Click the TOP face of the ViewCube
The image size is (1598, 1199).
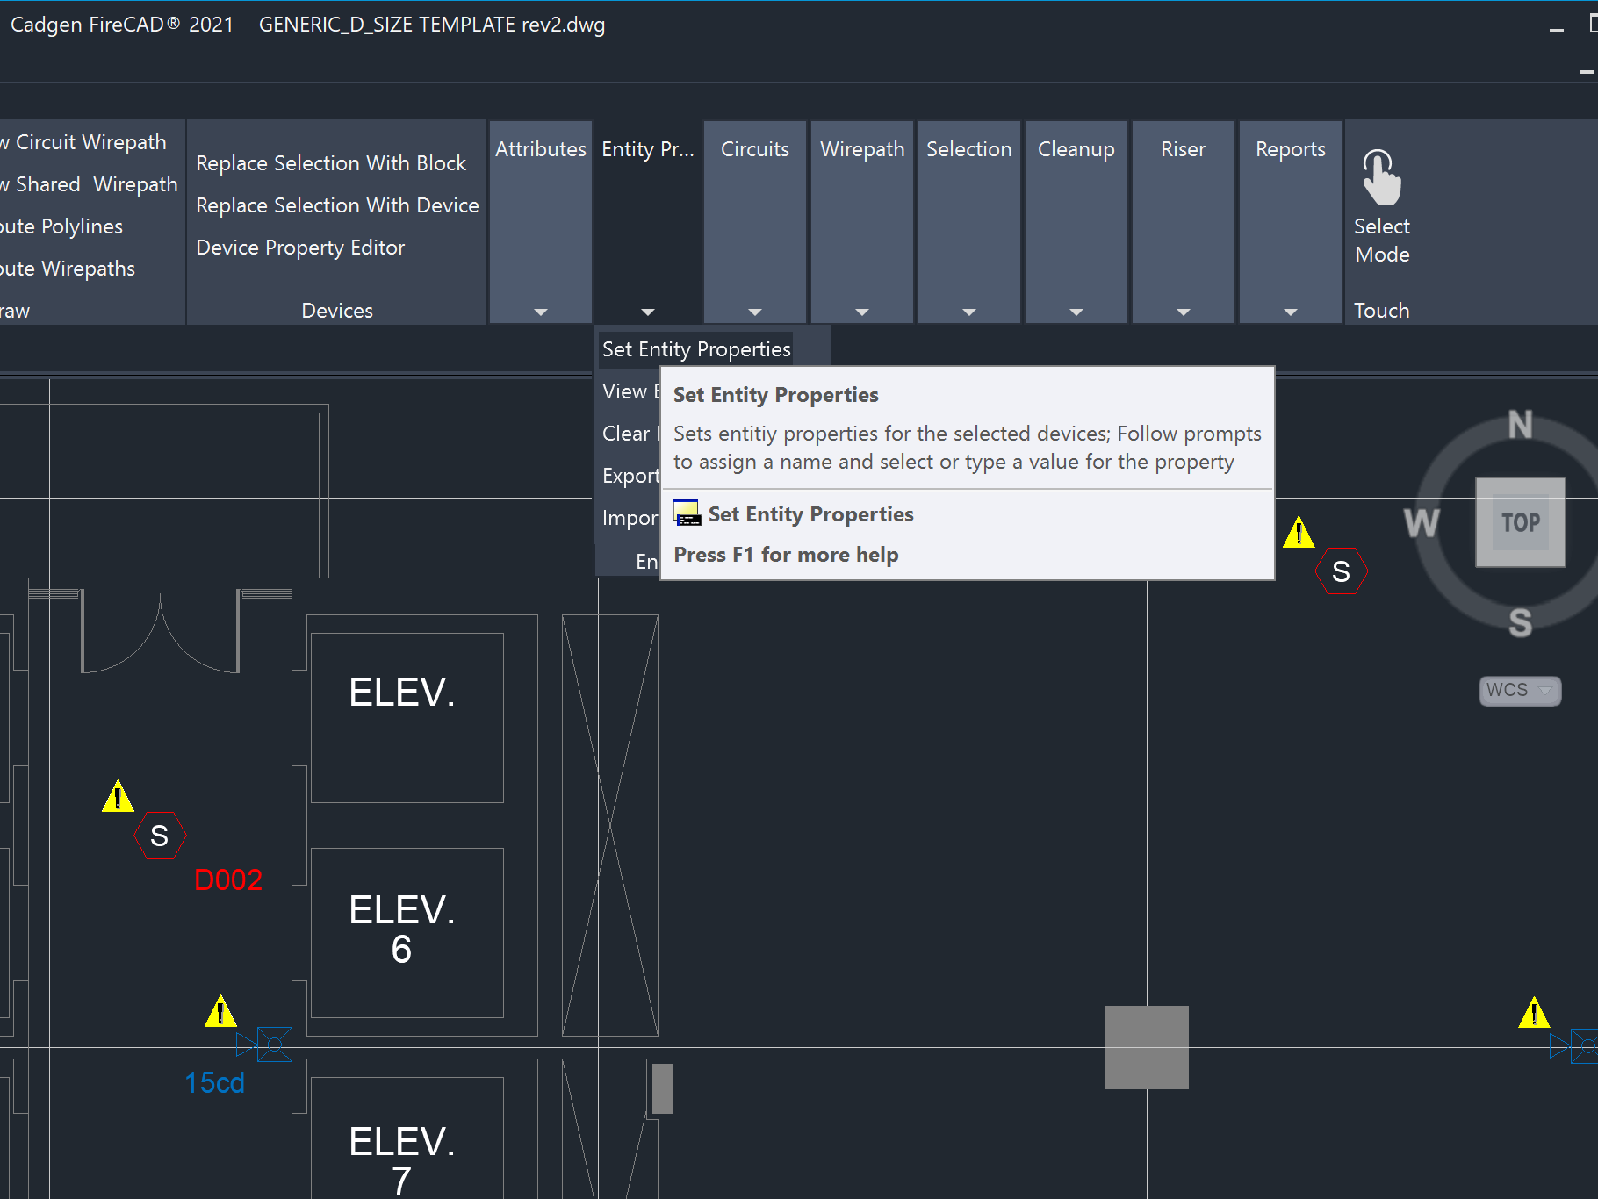(x=1521, y=522)
